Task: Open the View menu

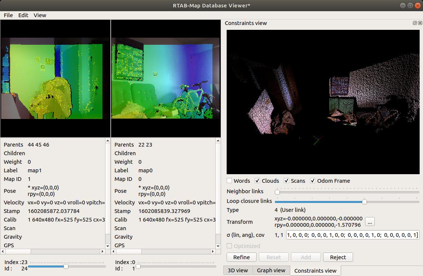Action: 40,15
